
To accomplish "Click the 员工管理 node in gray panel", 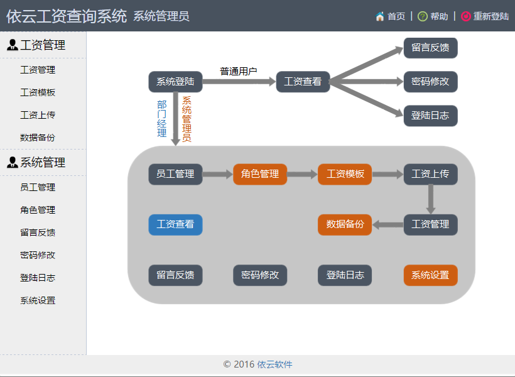I will [x=175, y=174].
